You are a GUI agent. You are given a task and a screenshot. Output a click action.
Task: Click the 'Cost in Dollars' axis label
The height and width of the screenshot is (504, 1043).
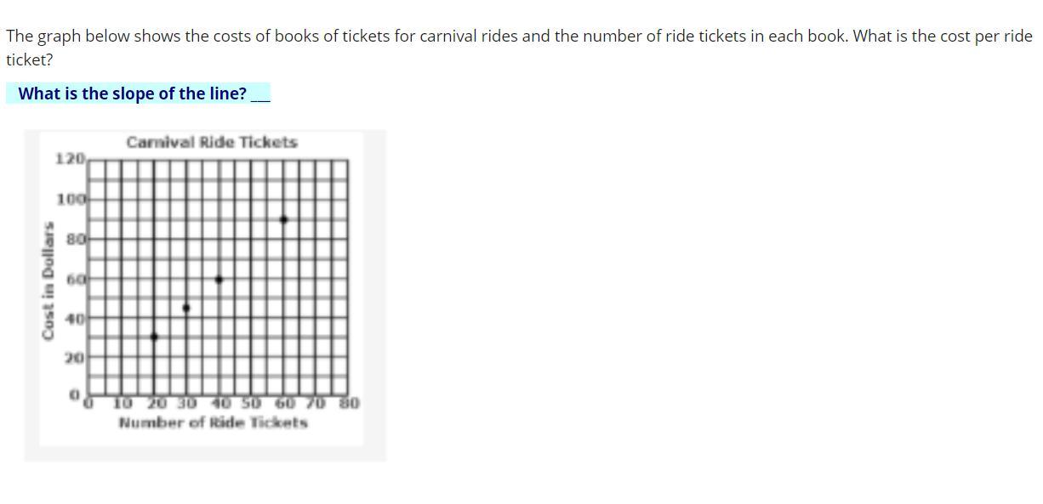click(48, 281)
